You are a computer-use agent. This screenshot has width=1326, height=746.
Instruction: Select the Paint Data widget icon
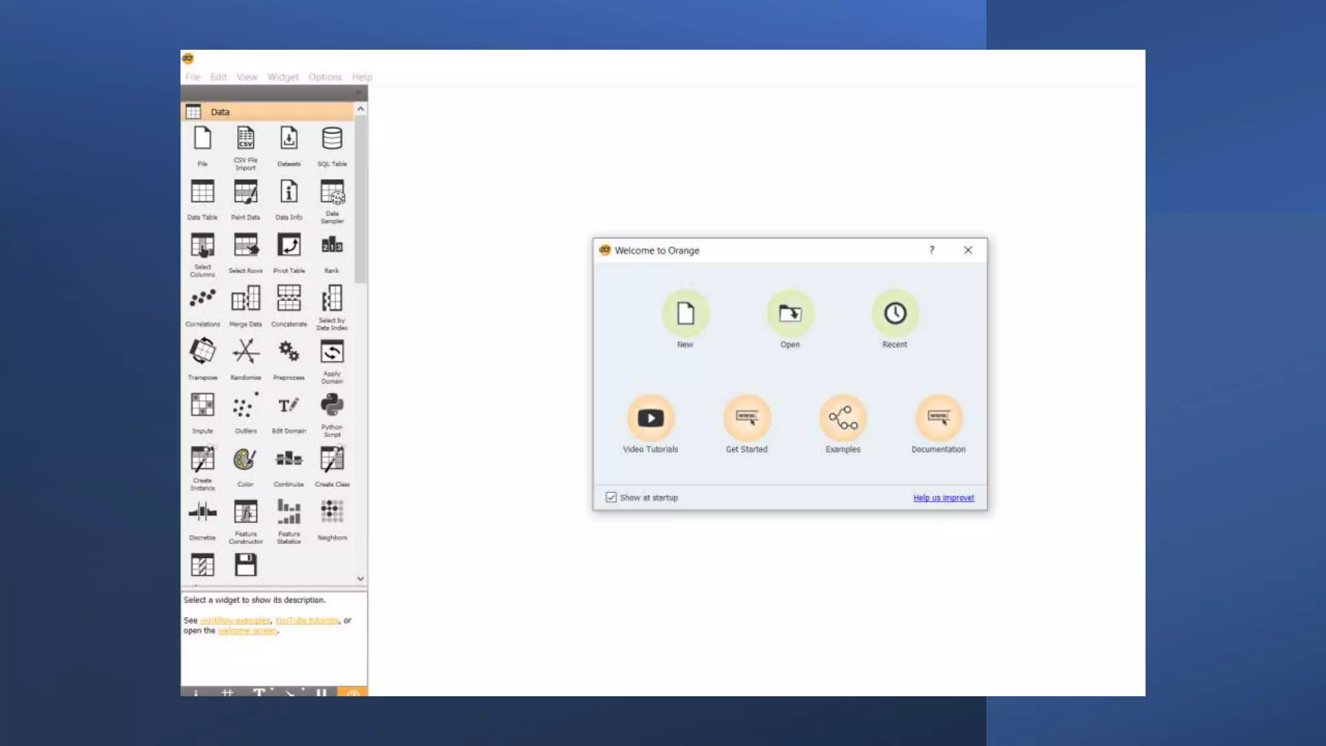click(x=245, y=193)
